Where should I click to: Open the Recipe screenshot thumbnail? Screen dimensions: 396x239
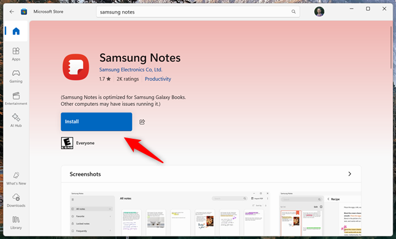pyautogui.click(x=320, y=213)
